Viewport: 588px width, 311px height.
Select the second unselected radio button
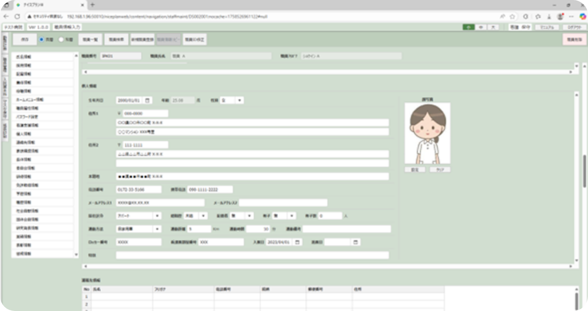click(x=61, y=40)
